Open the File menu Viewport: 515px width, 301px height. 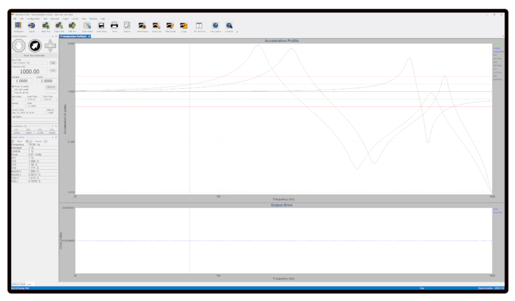(15, 19)
